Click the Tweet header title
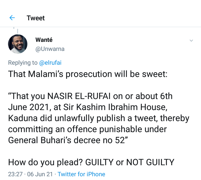The width and height of the screenshot is (201, 180). pos(36,18)
